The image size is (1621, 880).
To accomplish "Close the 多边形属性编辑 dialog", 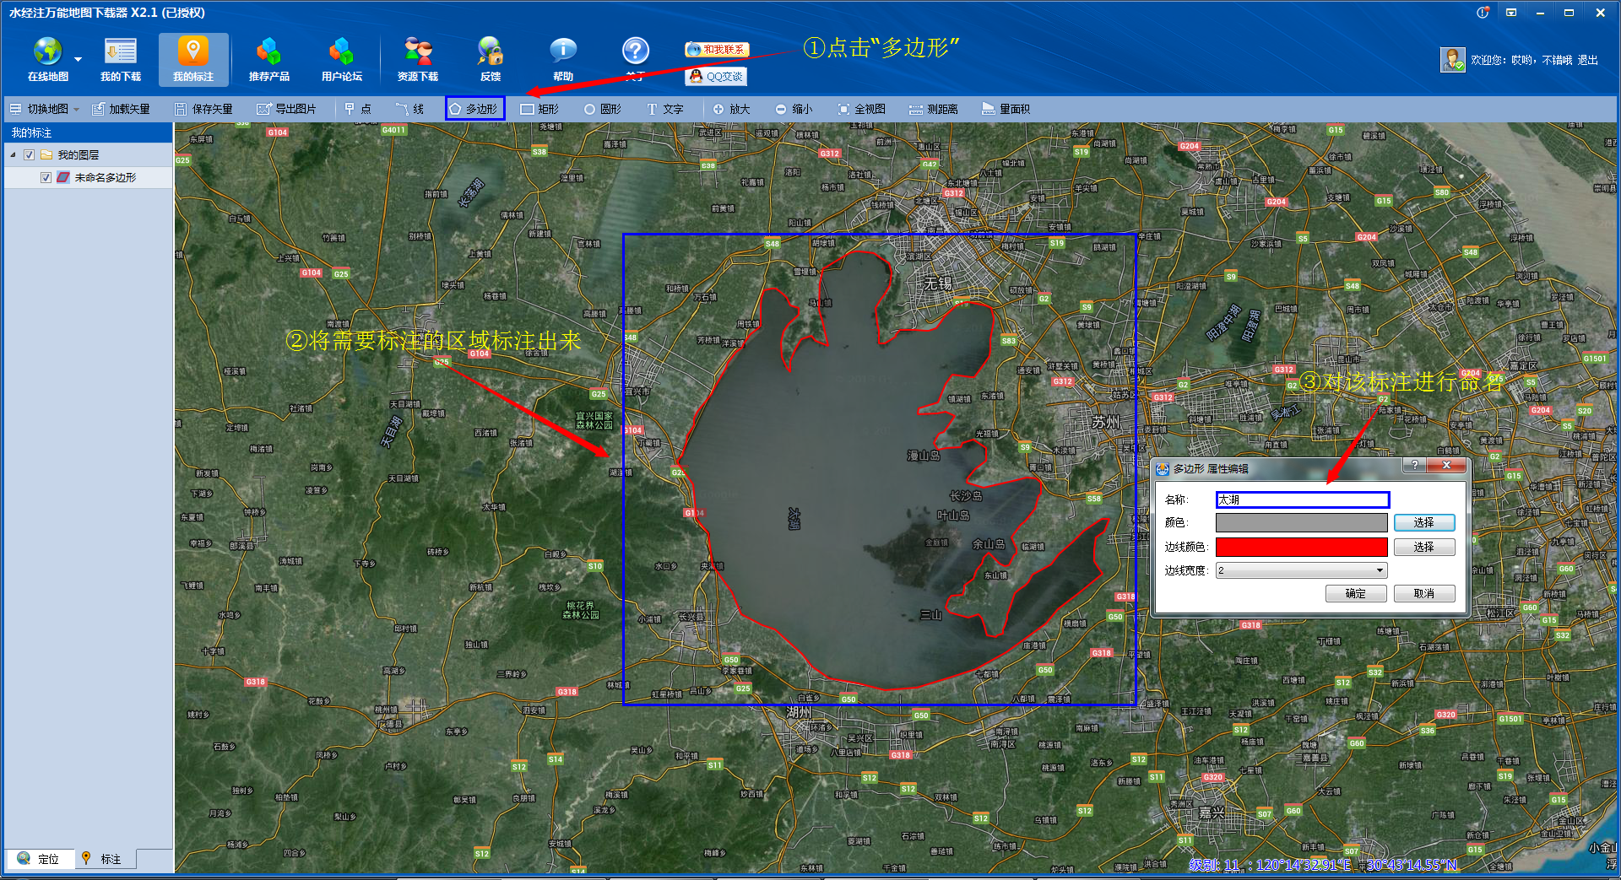I will coord(1446,466).
